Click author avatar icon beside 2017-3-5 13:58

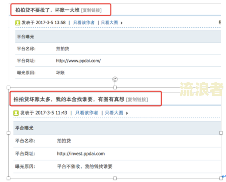click(x=18, y=23)
